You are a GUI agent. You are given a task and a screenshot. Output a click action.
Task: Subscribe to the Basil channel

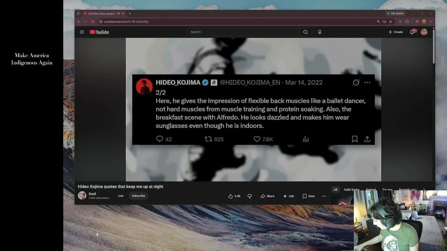(138, 196)
